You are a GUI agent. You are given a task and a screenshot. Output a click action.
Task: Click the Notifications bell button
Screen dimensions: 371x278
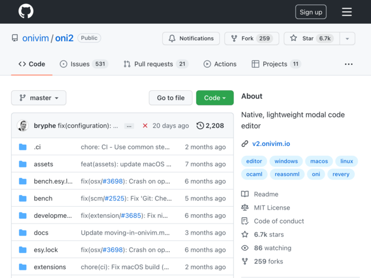[191, 38]
